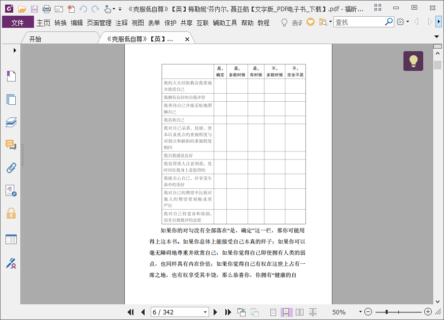This screenshot has width=444, height=320.
Task: Jump to the last page
Action: pyautogui.click(x=228, y=312)
